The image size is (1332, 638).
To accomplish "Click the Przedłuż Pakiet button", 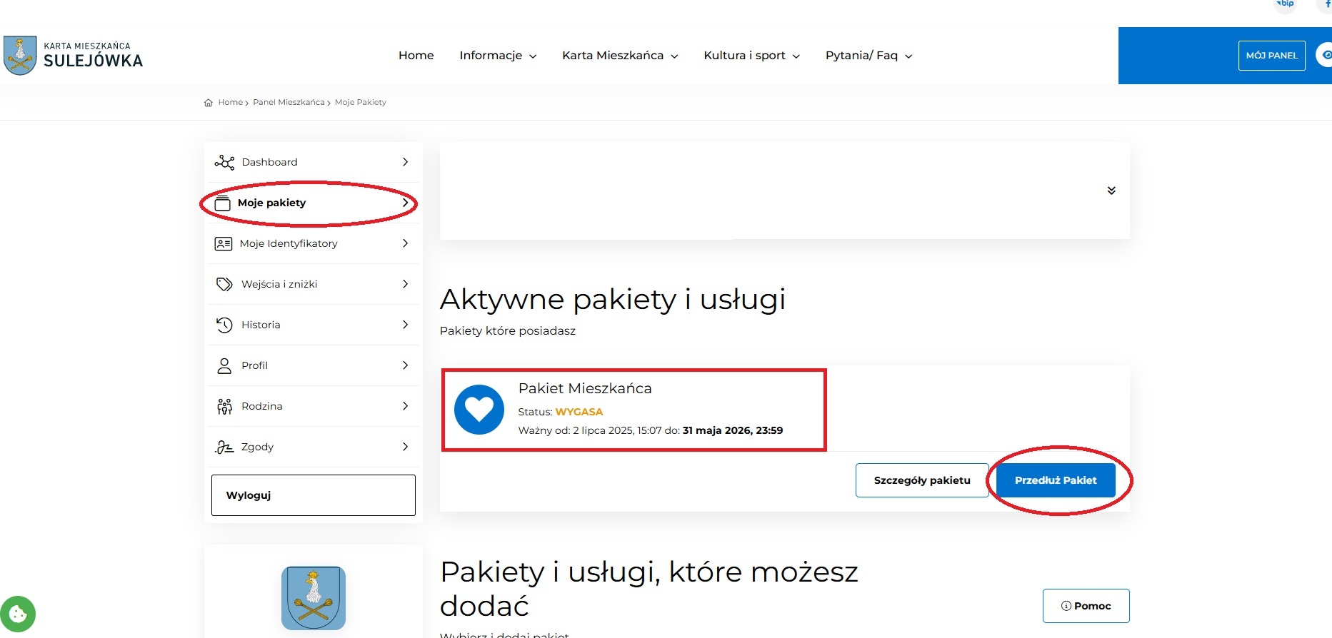I will pos(1056,480).
